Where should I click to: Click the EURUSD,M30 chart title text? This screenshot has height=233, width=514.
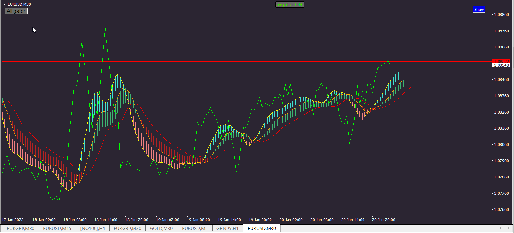coord(19,4)
